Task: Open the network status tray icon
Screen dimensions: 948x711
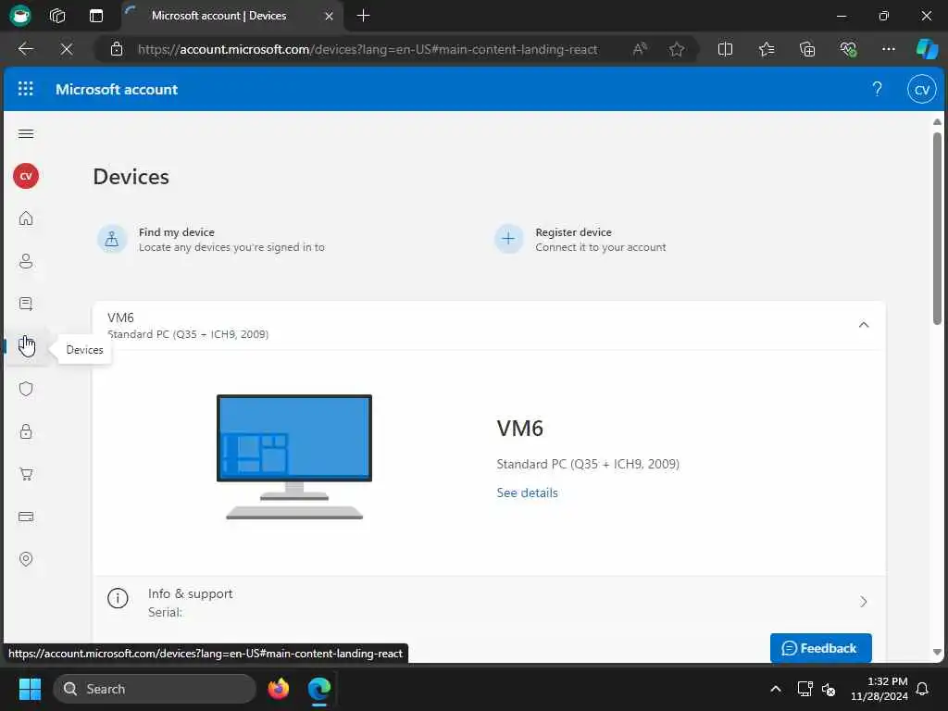Action: 805,689
